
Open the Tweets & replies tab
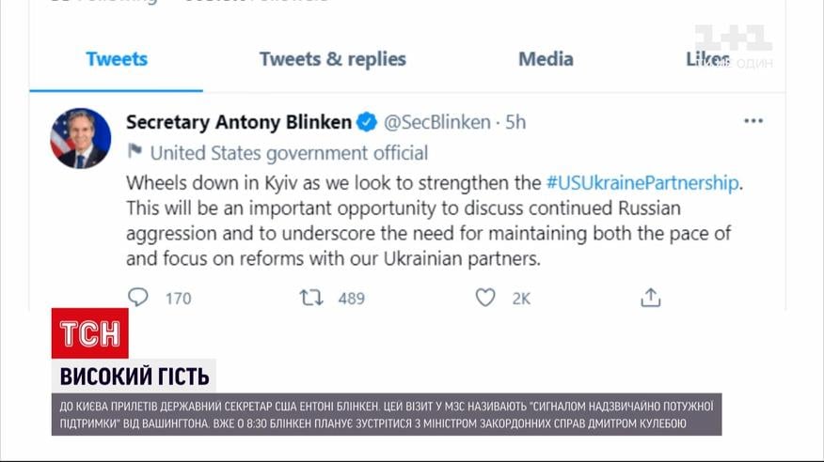332,59
